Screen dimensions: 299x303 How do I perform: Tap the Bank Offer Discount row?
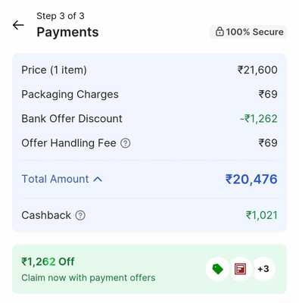click(x=149, y=119)
